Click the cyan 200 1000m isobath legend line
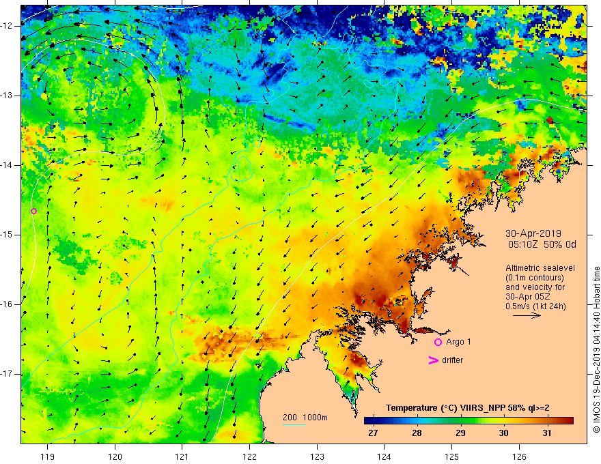 (294, 424)
